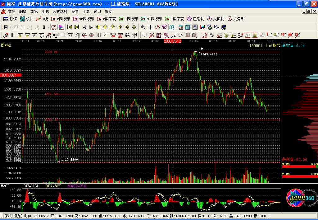Open the 六角形 hexagon chart tool

coord(236,19)
